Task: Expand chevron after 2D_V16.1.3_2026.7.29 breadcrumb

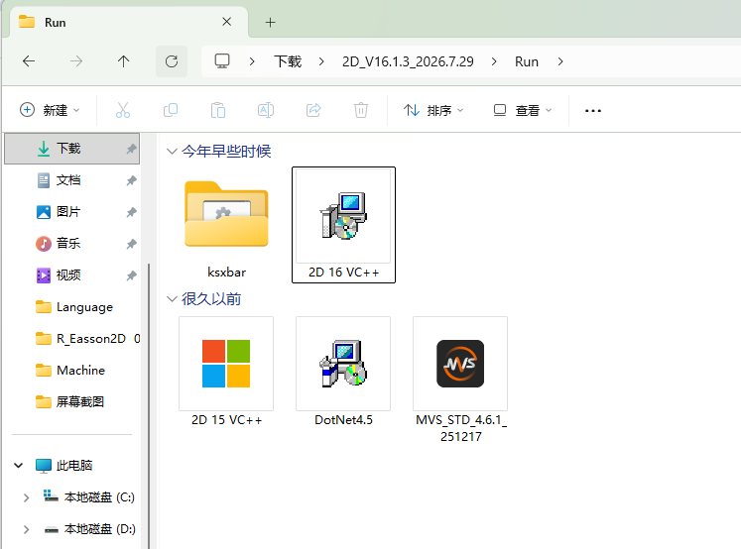Action: [x=494, y=61]
